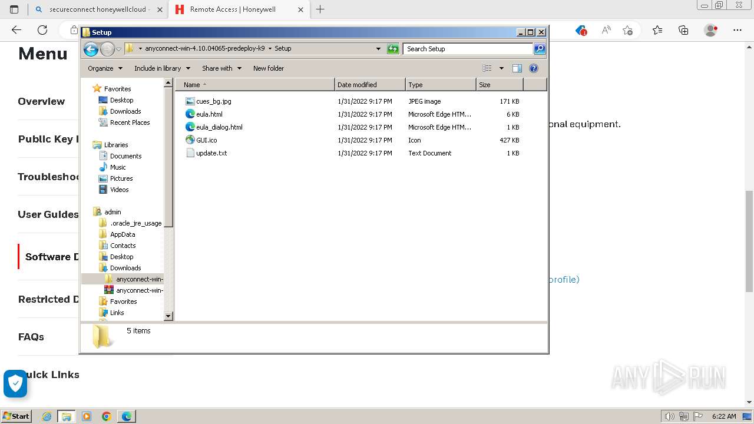Open the view options dropdown arrow

click(x=501, y=68)
